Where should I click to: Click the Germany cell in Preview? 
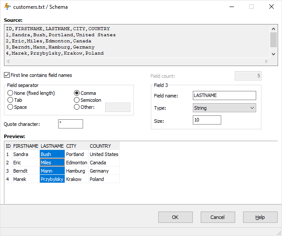coord(104,171)
